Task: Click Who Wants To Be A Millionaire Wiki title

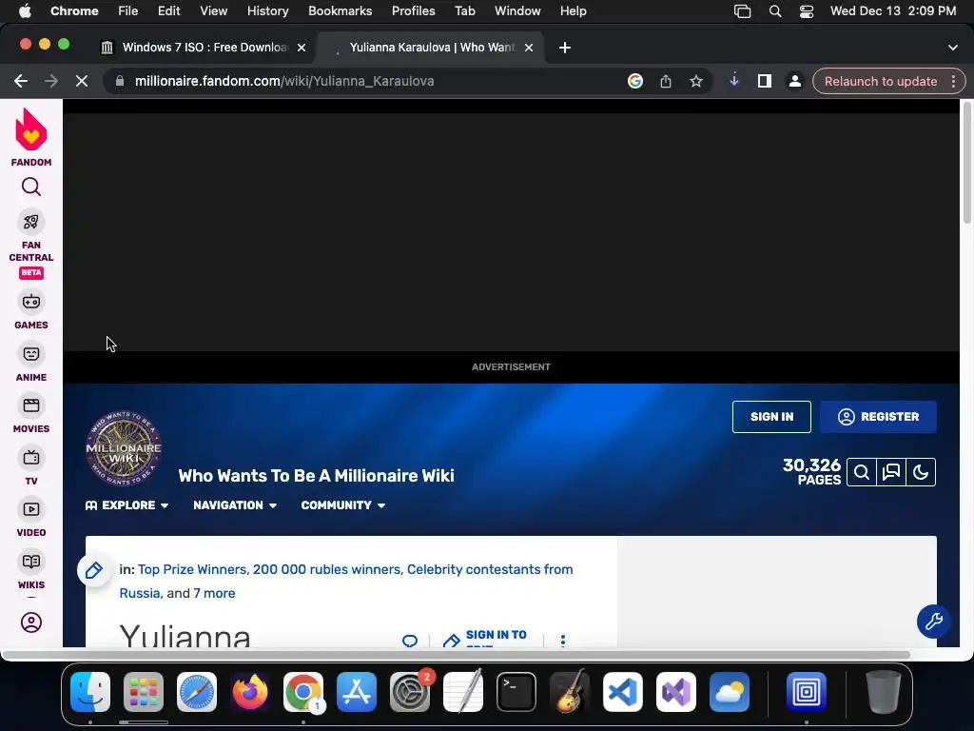Action: coord(316,476)
